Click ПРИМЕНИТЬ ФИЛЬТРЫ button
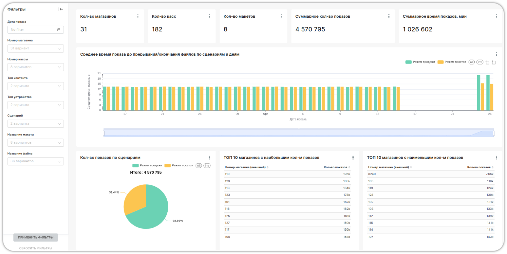507x254 pixels. (x=35, y=238)
